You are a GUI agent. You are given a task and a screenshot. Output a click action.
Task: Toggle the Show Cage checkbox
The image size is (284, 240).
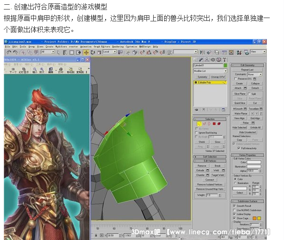(234, 218)
